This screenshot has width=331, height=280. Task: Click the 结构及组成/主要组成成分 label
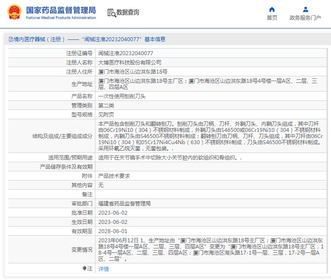pos(63,136)
